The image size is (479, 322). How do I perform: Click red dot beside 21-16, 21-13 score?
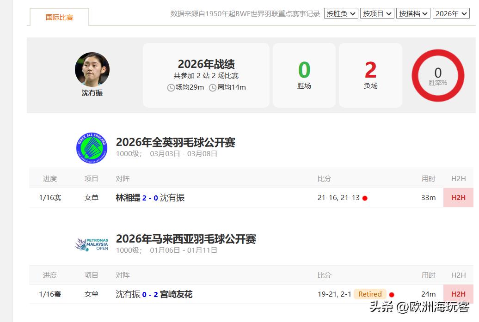click(x=365, y=198)
